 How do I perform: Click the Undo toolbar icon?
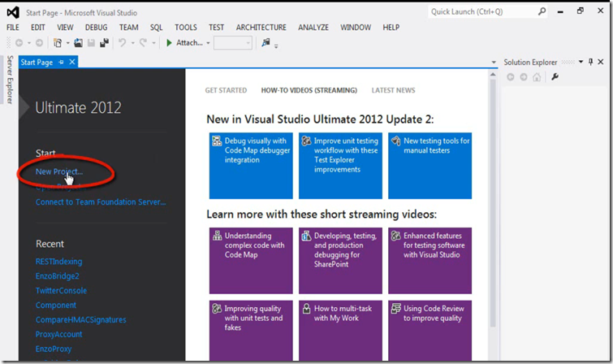(x=123, y=43)
